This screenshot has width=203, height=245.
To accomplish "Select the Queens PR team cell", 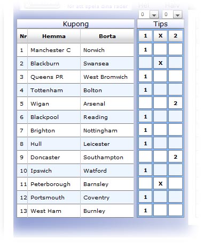I will (54, 77).
